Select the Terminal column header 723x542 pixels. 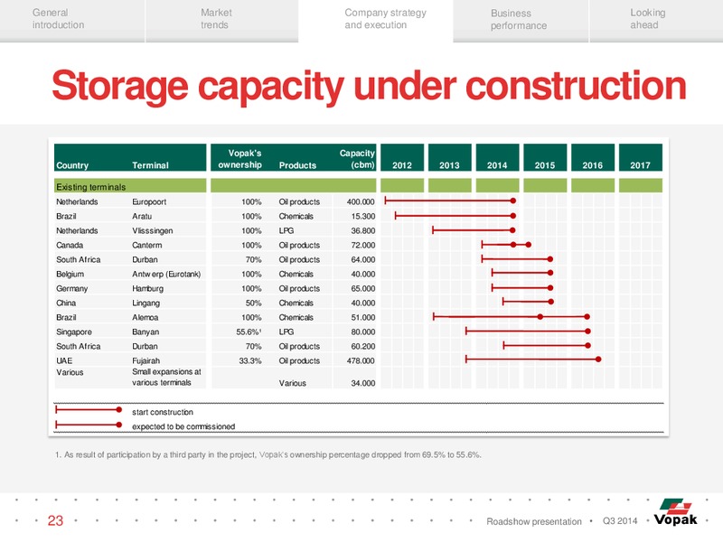tap(150, 165)
